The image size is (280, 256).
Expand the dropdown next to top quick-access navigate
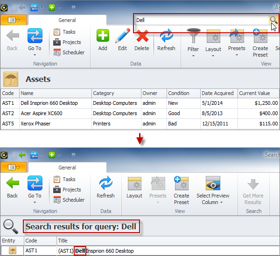42,7
